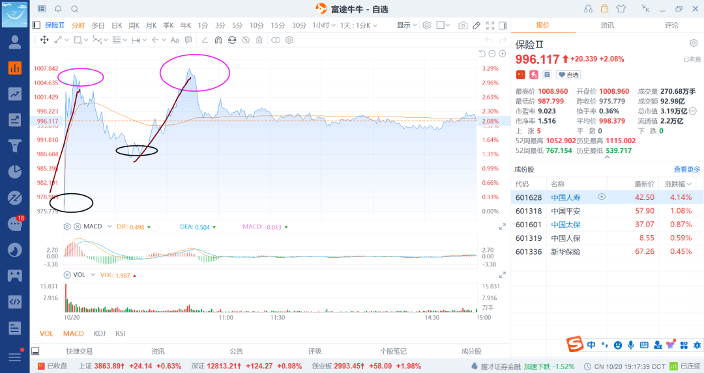Viewport: 704px width, 373px height.
Task: Select the 5分 chart period tab
Action: [237, 25]
